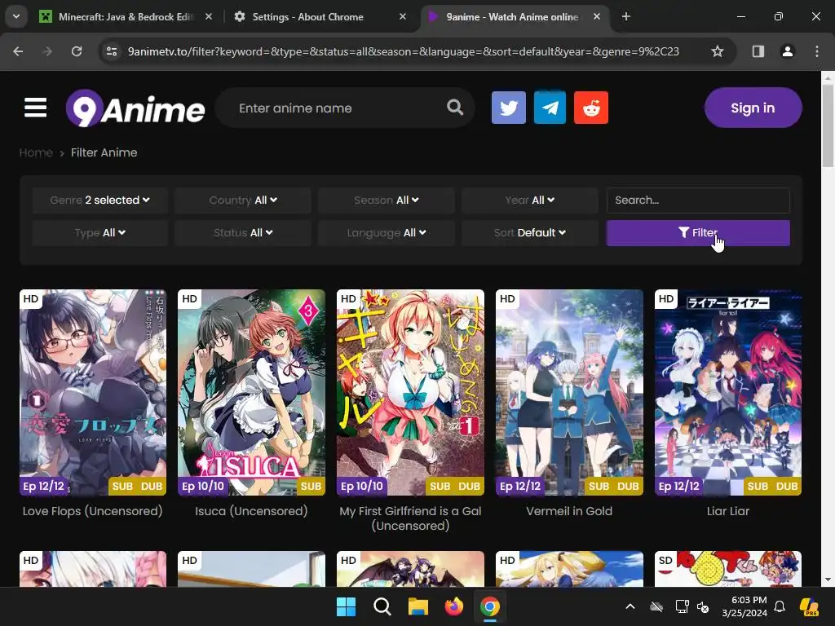Open Isuca (Uncensored) poster
835x626 pixels.
click(x=251, y=392)
